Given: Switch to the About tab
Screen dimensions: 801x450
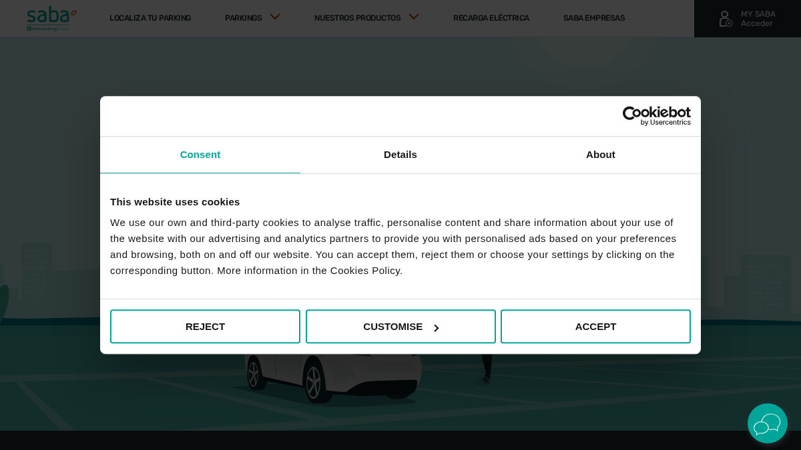Looking at the screenshot, I should pos(601,155).
